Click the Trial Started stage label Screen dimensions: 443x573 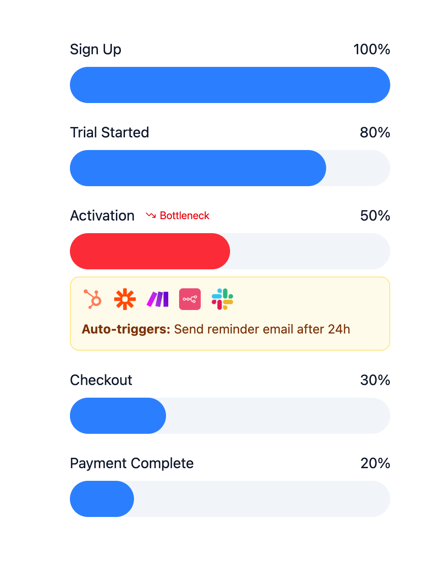point(110,132)
